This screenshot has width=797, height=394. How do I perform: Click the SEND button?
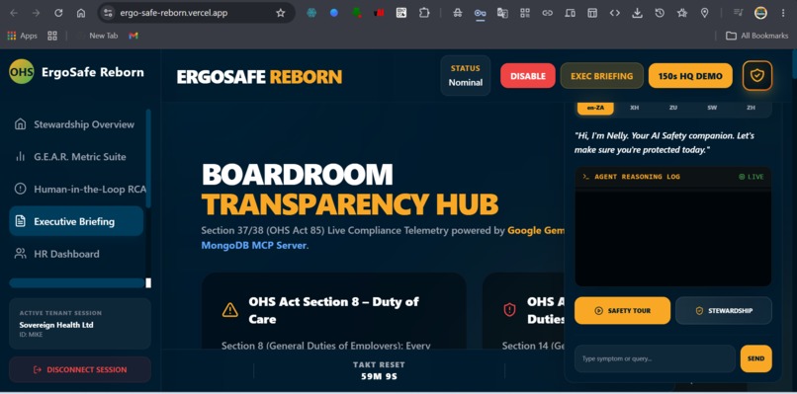pyautogui.click(x=755, y=358)
